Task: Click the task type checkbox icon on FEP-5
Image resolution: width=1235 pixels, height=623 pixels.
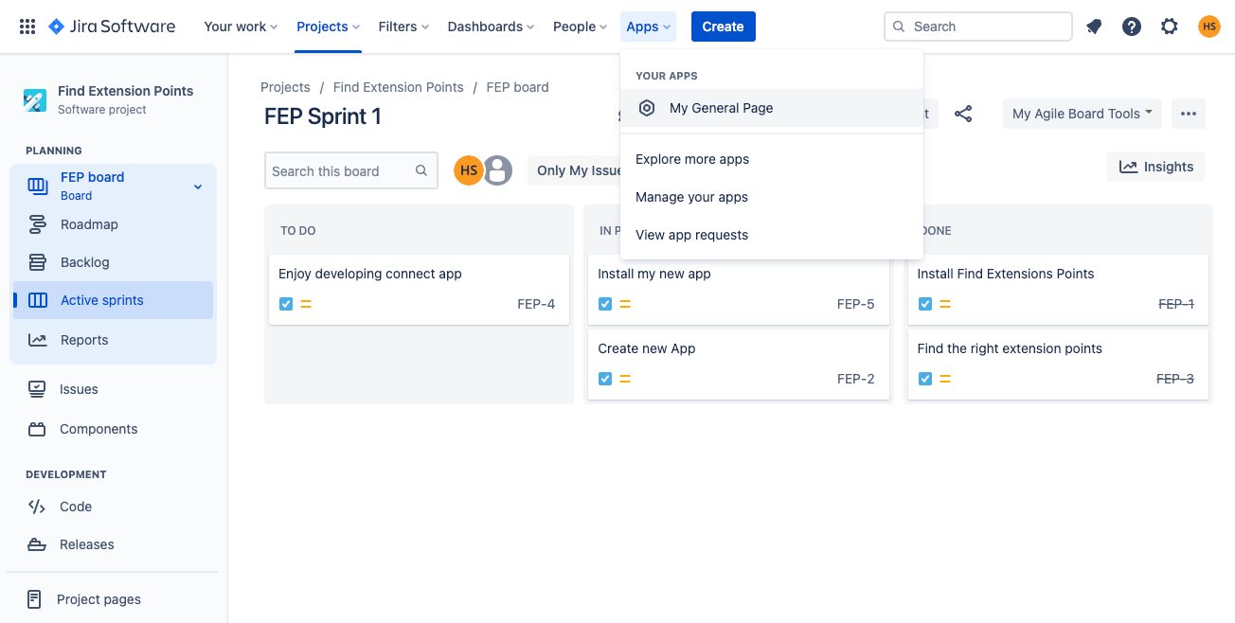Action: coord(605,304)
